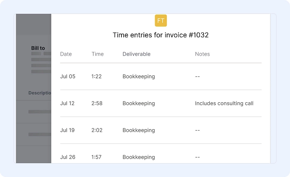Click Bookkeeping in the Jul 12 row
290x177 pixels.
pos(139,103)
